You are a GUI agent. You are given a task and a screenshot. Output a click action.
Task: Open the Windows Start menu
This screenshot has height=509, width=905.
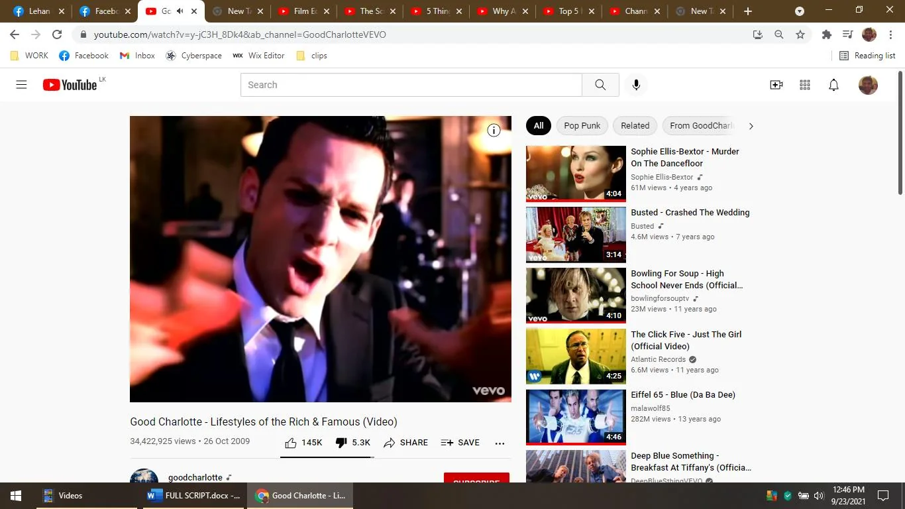[x=16, y=496]
